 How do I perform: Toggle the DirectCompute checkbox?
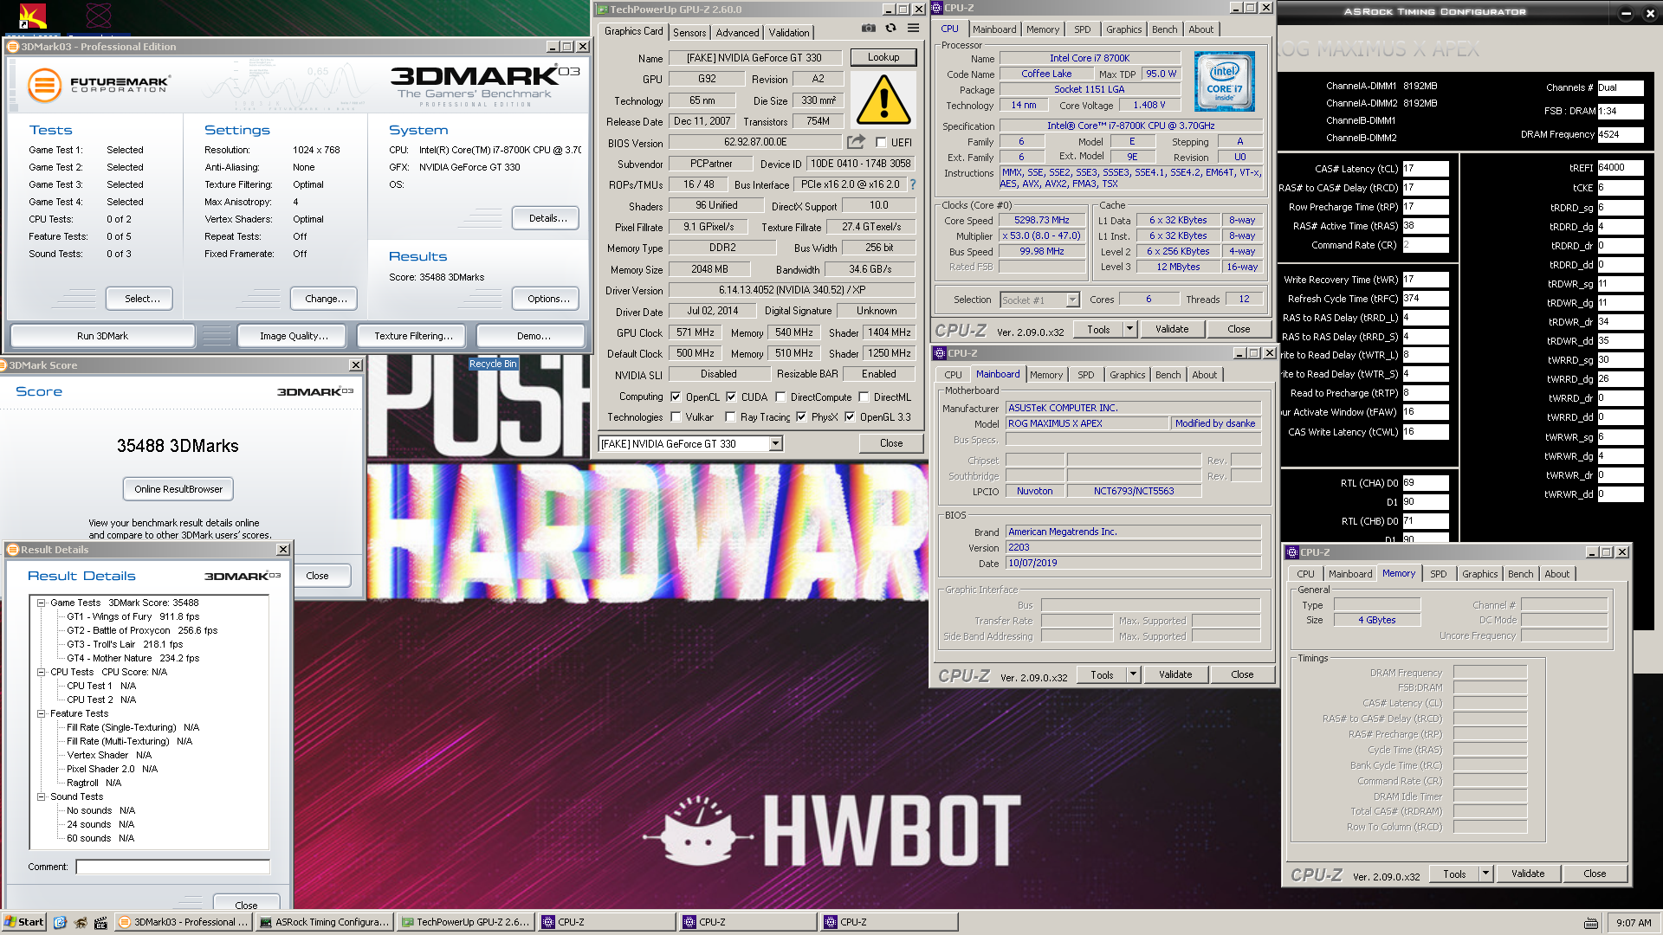[780, 397]
